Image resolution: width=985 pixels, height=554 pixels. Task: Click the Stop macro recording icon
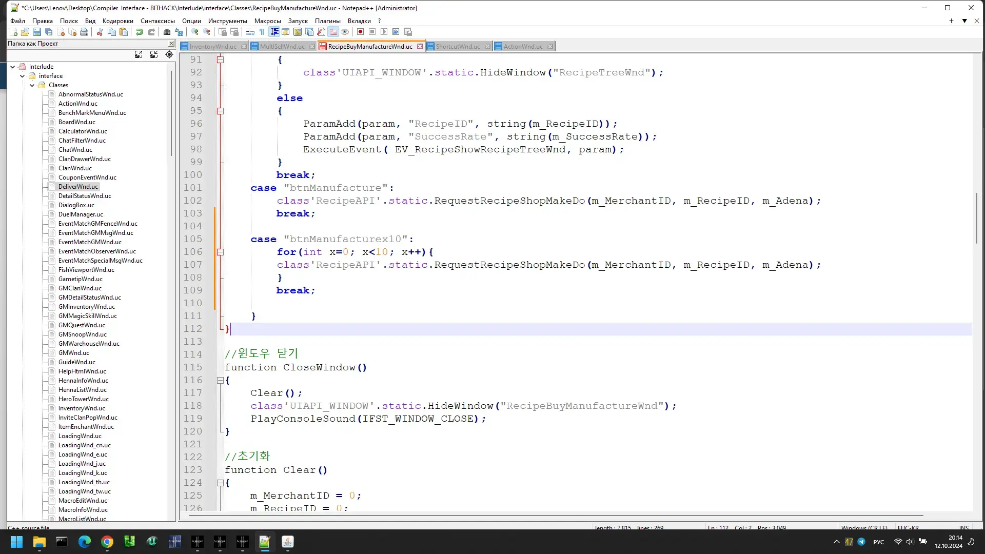[372, 32]
